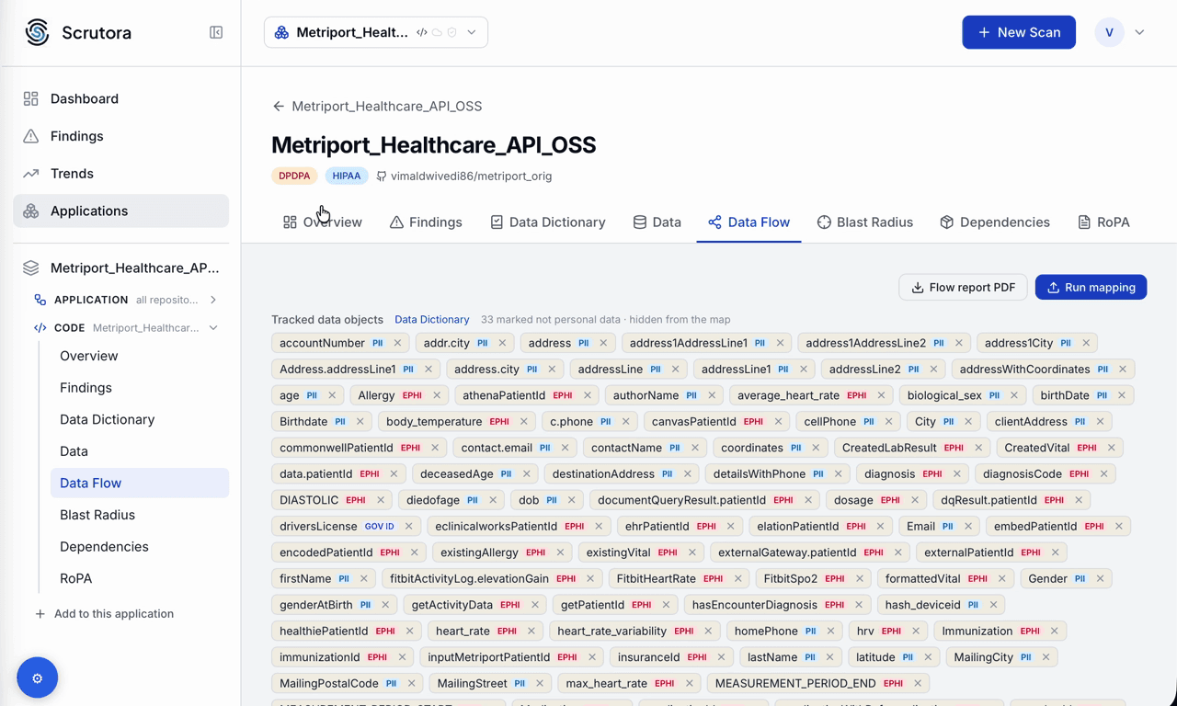The height and width of the screenshot is (706, 1177).
Task: Select Applications in the sidebar
Action: (x=121, y=211)
